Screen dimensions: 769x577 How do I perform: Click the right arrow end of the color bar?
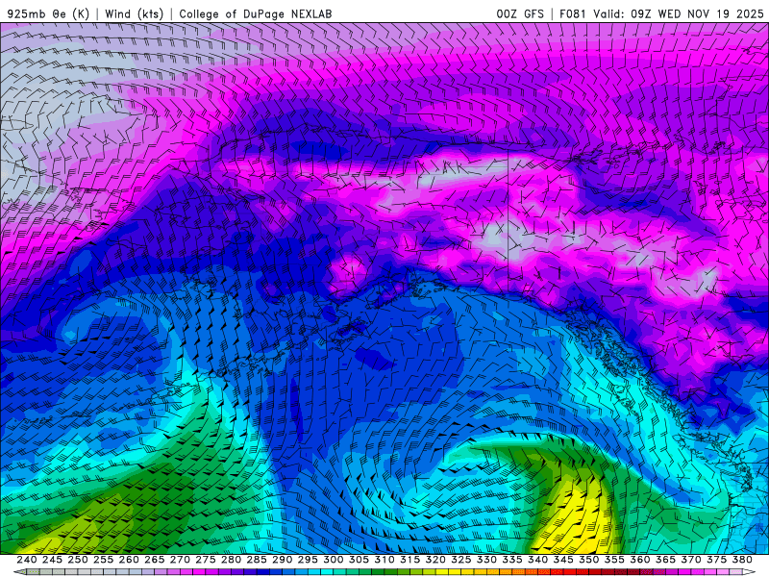pos(749,572)
